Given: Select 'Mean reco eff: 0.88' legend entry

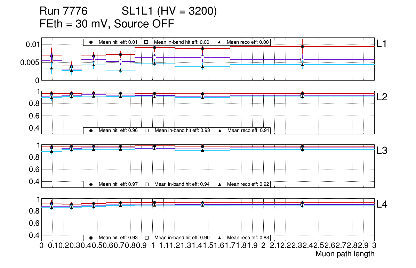Looking at the screenshot, I should (x=248, y=238).
